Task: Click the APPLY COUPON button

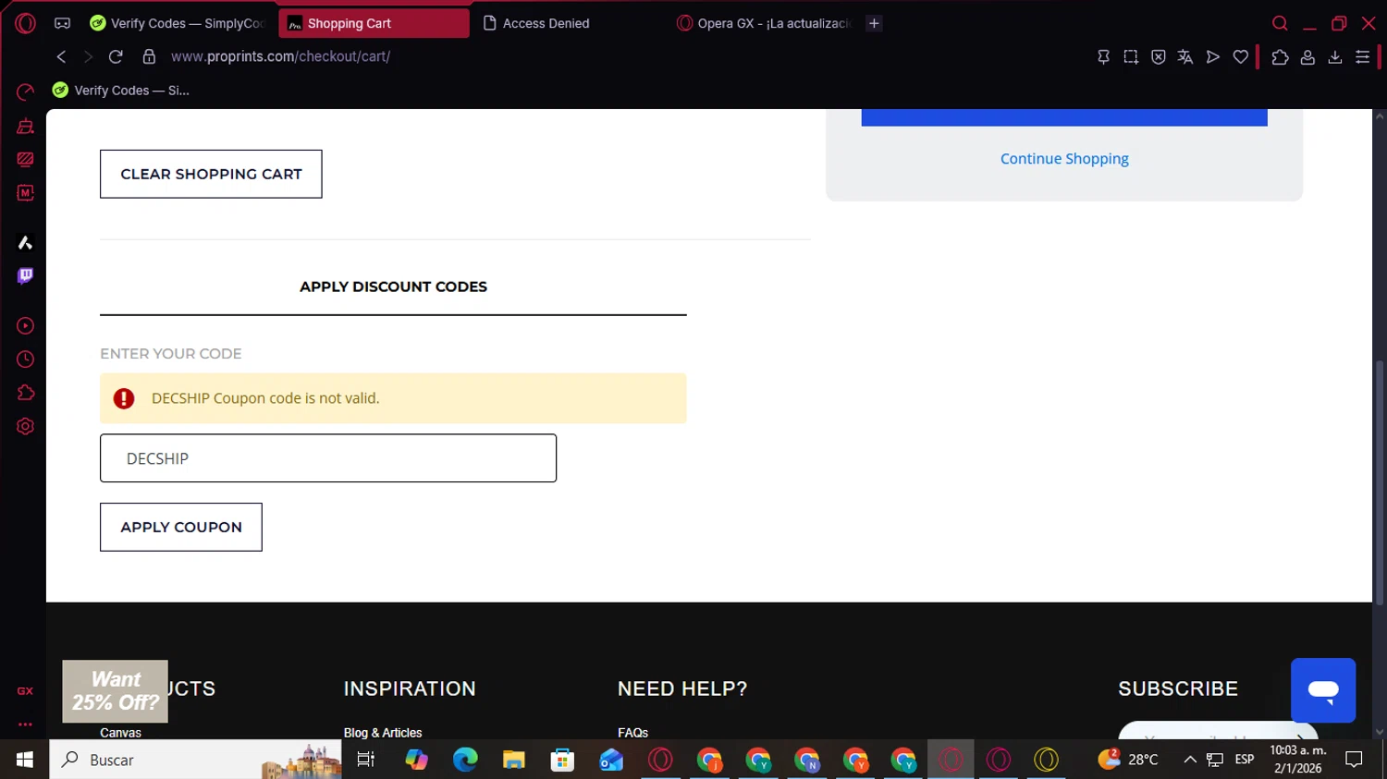Action: tap(181, 527)
